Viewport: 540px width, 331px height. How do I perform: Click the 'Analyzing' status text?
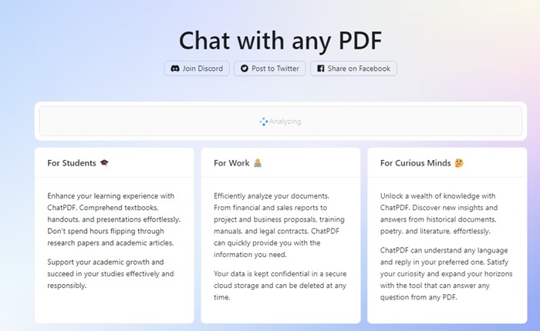(x=285, y=122)
